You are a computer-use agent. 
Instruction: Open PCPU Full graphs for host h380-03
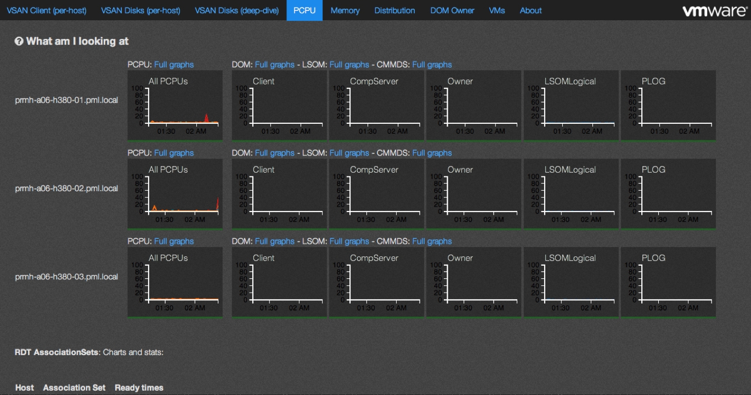coord(174,241)
